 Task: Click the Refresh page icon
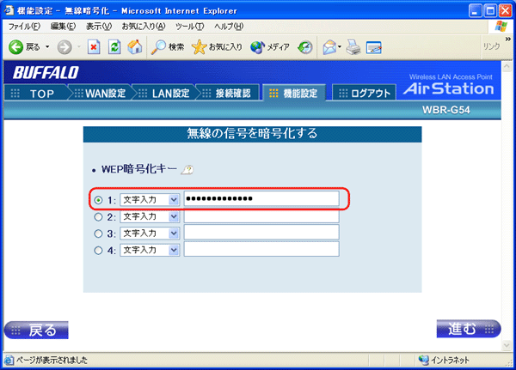tap(114, 47)
